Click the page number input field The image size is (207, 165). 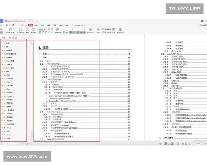tap(73, 29)
